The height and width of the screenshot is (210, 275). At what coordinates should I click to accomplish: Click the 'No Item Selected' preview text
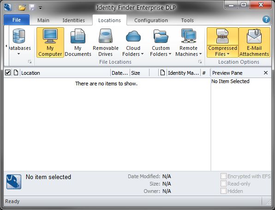point(230,81)
